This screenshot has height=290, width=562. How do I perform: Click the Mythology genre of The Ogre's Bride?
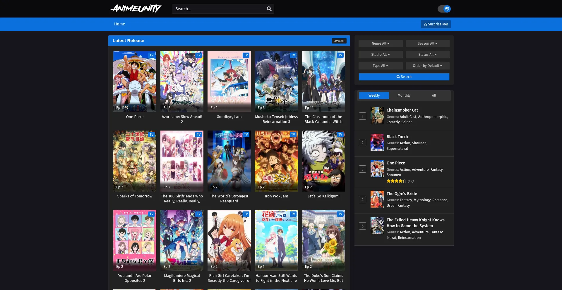coord(422,200)
